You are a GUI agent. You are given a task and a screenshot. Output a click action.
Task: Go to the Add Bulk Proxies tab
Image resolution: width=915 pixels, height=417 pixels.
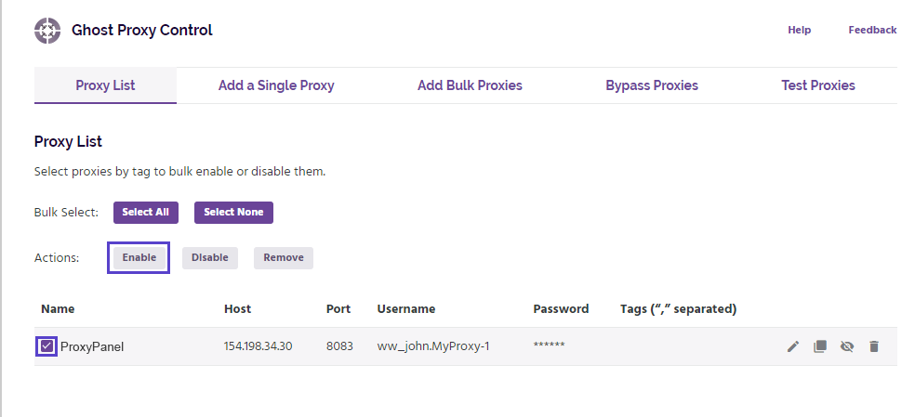click(x=470, y=85)
